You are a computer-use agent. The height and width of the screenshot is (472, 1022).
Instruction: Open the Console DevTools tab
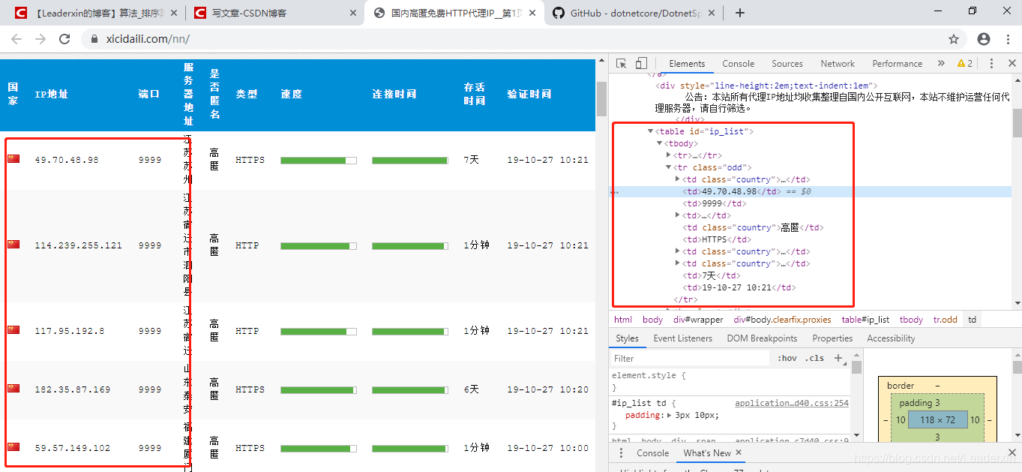[x=739, y=64]
